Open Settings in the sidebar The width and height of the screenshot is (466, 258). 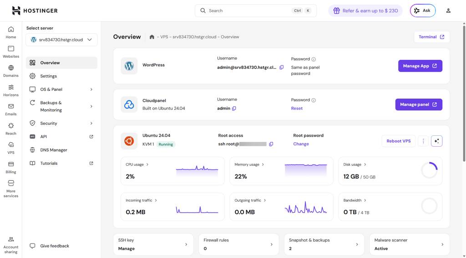tap(61, 76)
